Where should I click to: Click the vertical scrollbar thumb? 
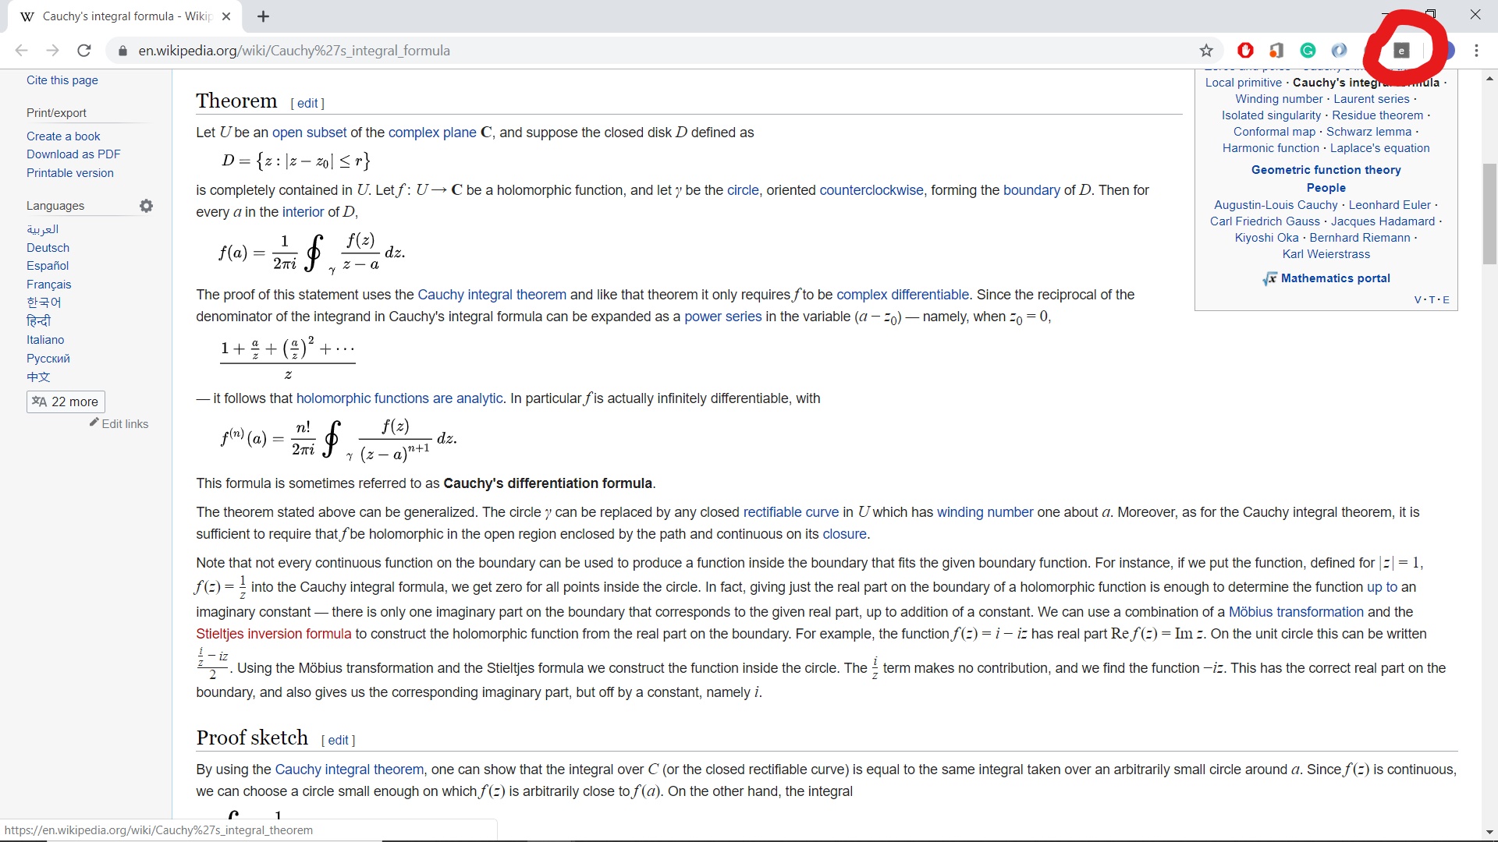click(x=1489, y=214)
